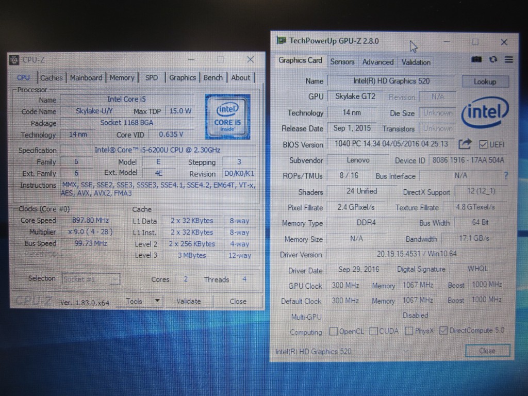This screenshot has height=396, width=528.
Task: Click the BIOS Version field
Action: (x=391, y=144)
